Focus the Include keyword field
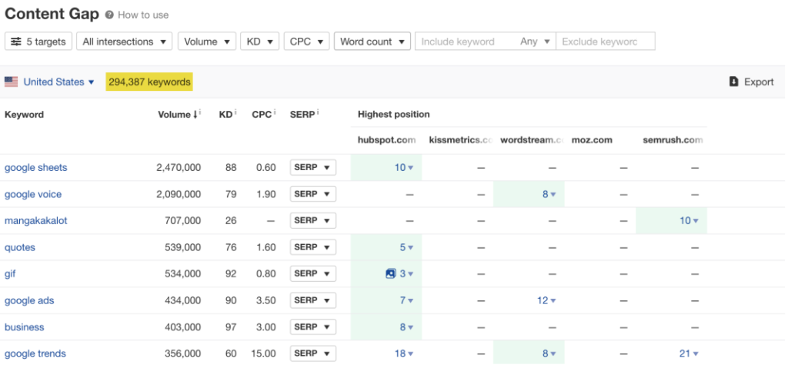 tap(465, 42)
